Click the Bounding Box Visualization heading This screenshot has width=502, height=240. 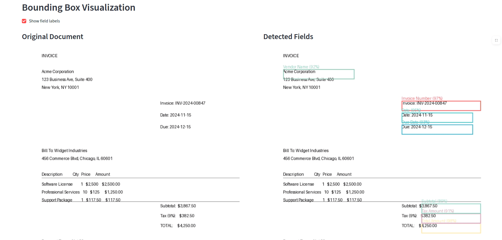(x=78, y=8)
